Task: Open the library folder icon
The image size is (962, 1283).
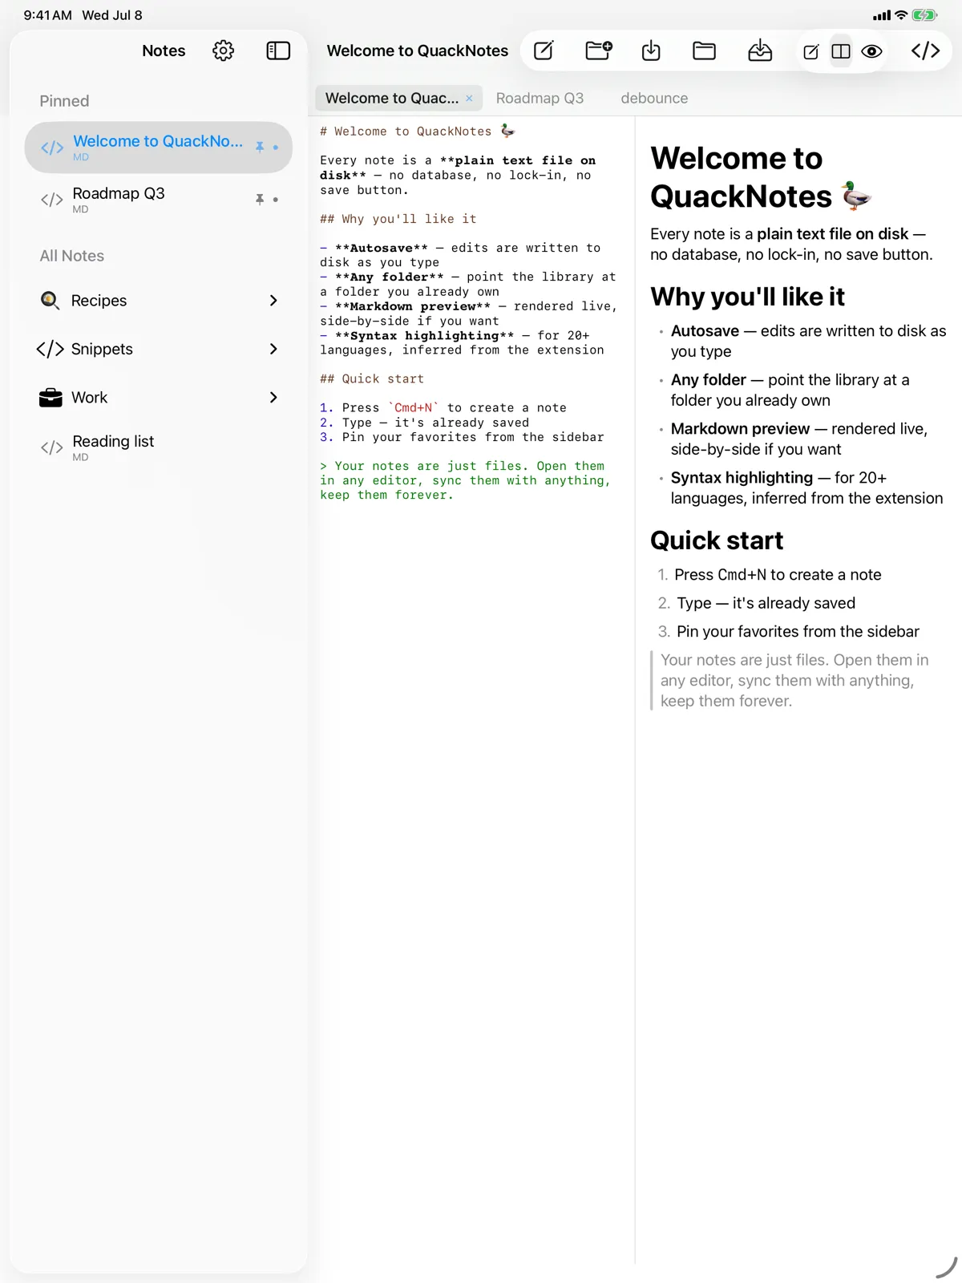Action: click(704, 51)
